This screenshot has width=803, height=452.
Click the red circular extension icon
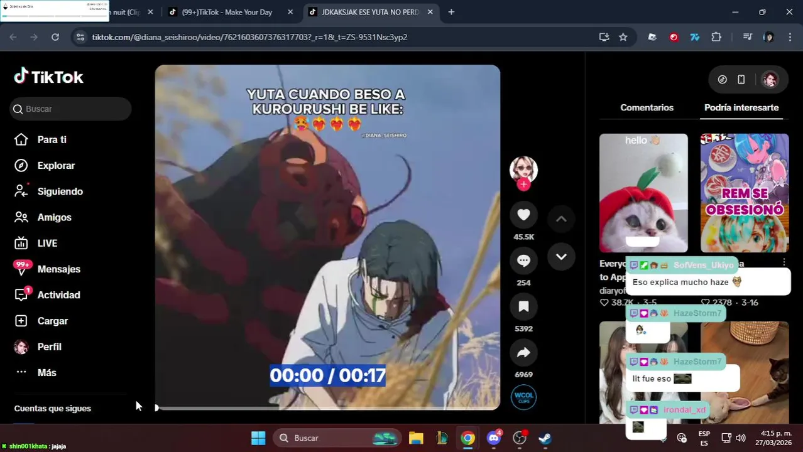tap(674, 37)
